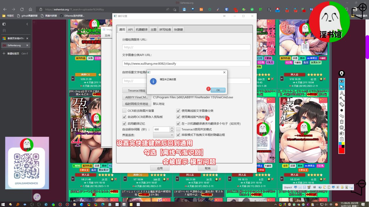The height and width of the screenshot is (207, 369).
Task: Enable OCR前去除图片背景 checkbox
Action: [x=125, y=111]
